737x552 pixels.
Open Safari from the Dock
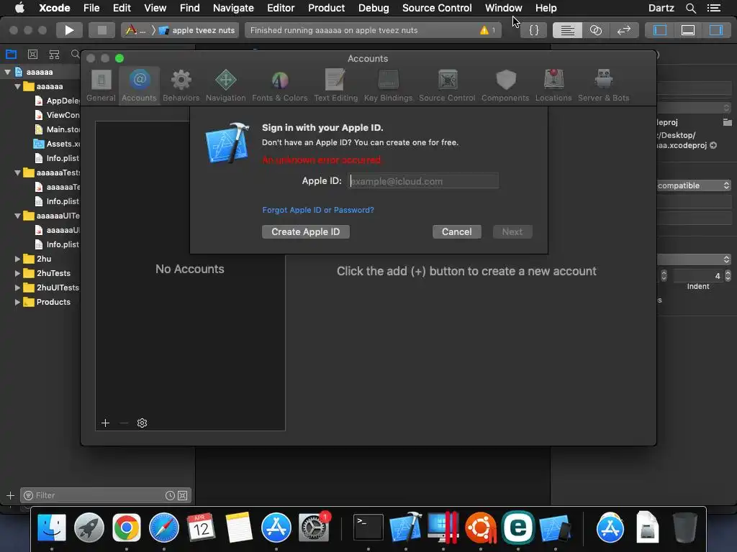(163, 528)
